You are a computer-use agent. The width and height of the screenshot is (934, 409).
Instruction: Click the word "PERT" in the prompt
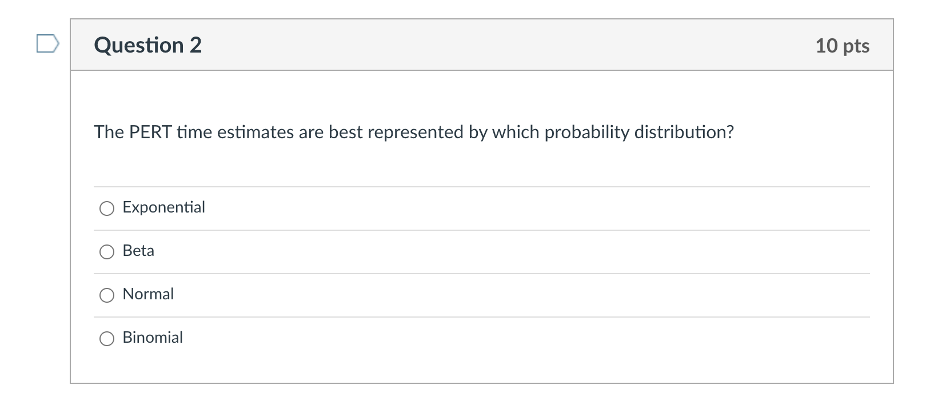click(x=150, y=133)
